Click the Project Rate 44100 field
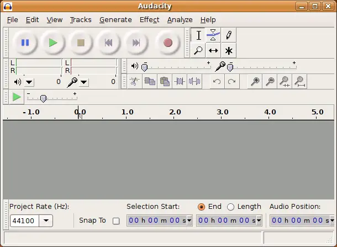 24,221
